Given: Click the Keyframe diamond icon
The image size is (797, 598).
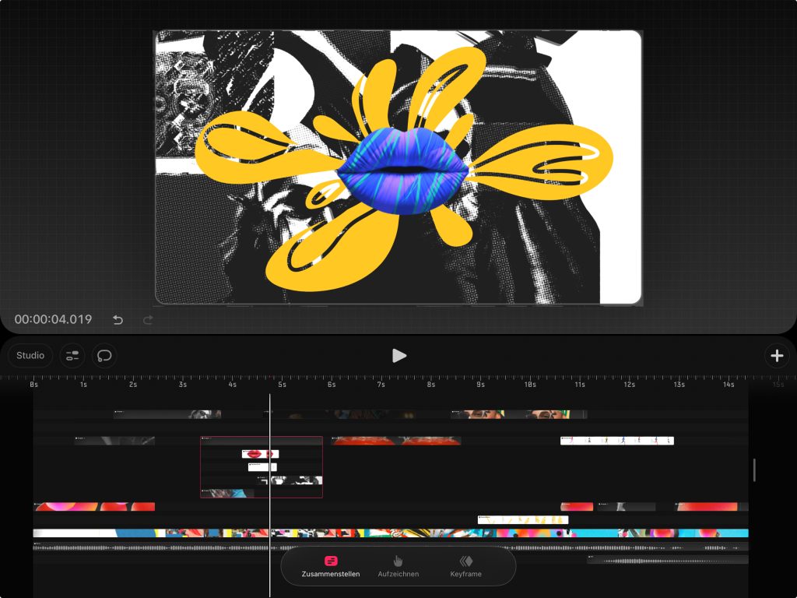Looking at the screenshot, I should pyautogui.click(x=465, y=561).
